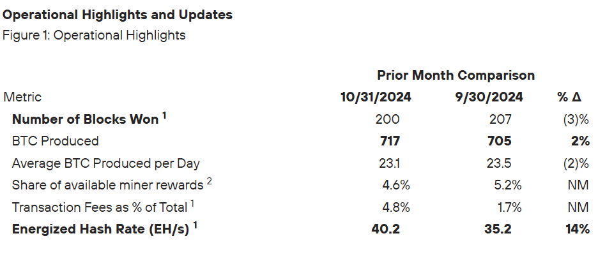Click Average BTC Produced per Day label
Viewport: 598px width, 259px height.
pos(105,163)
